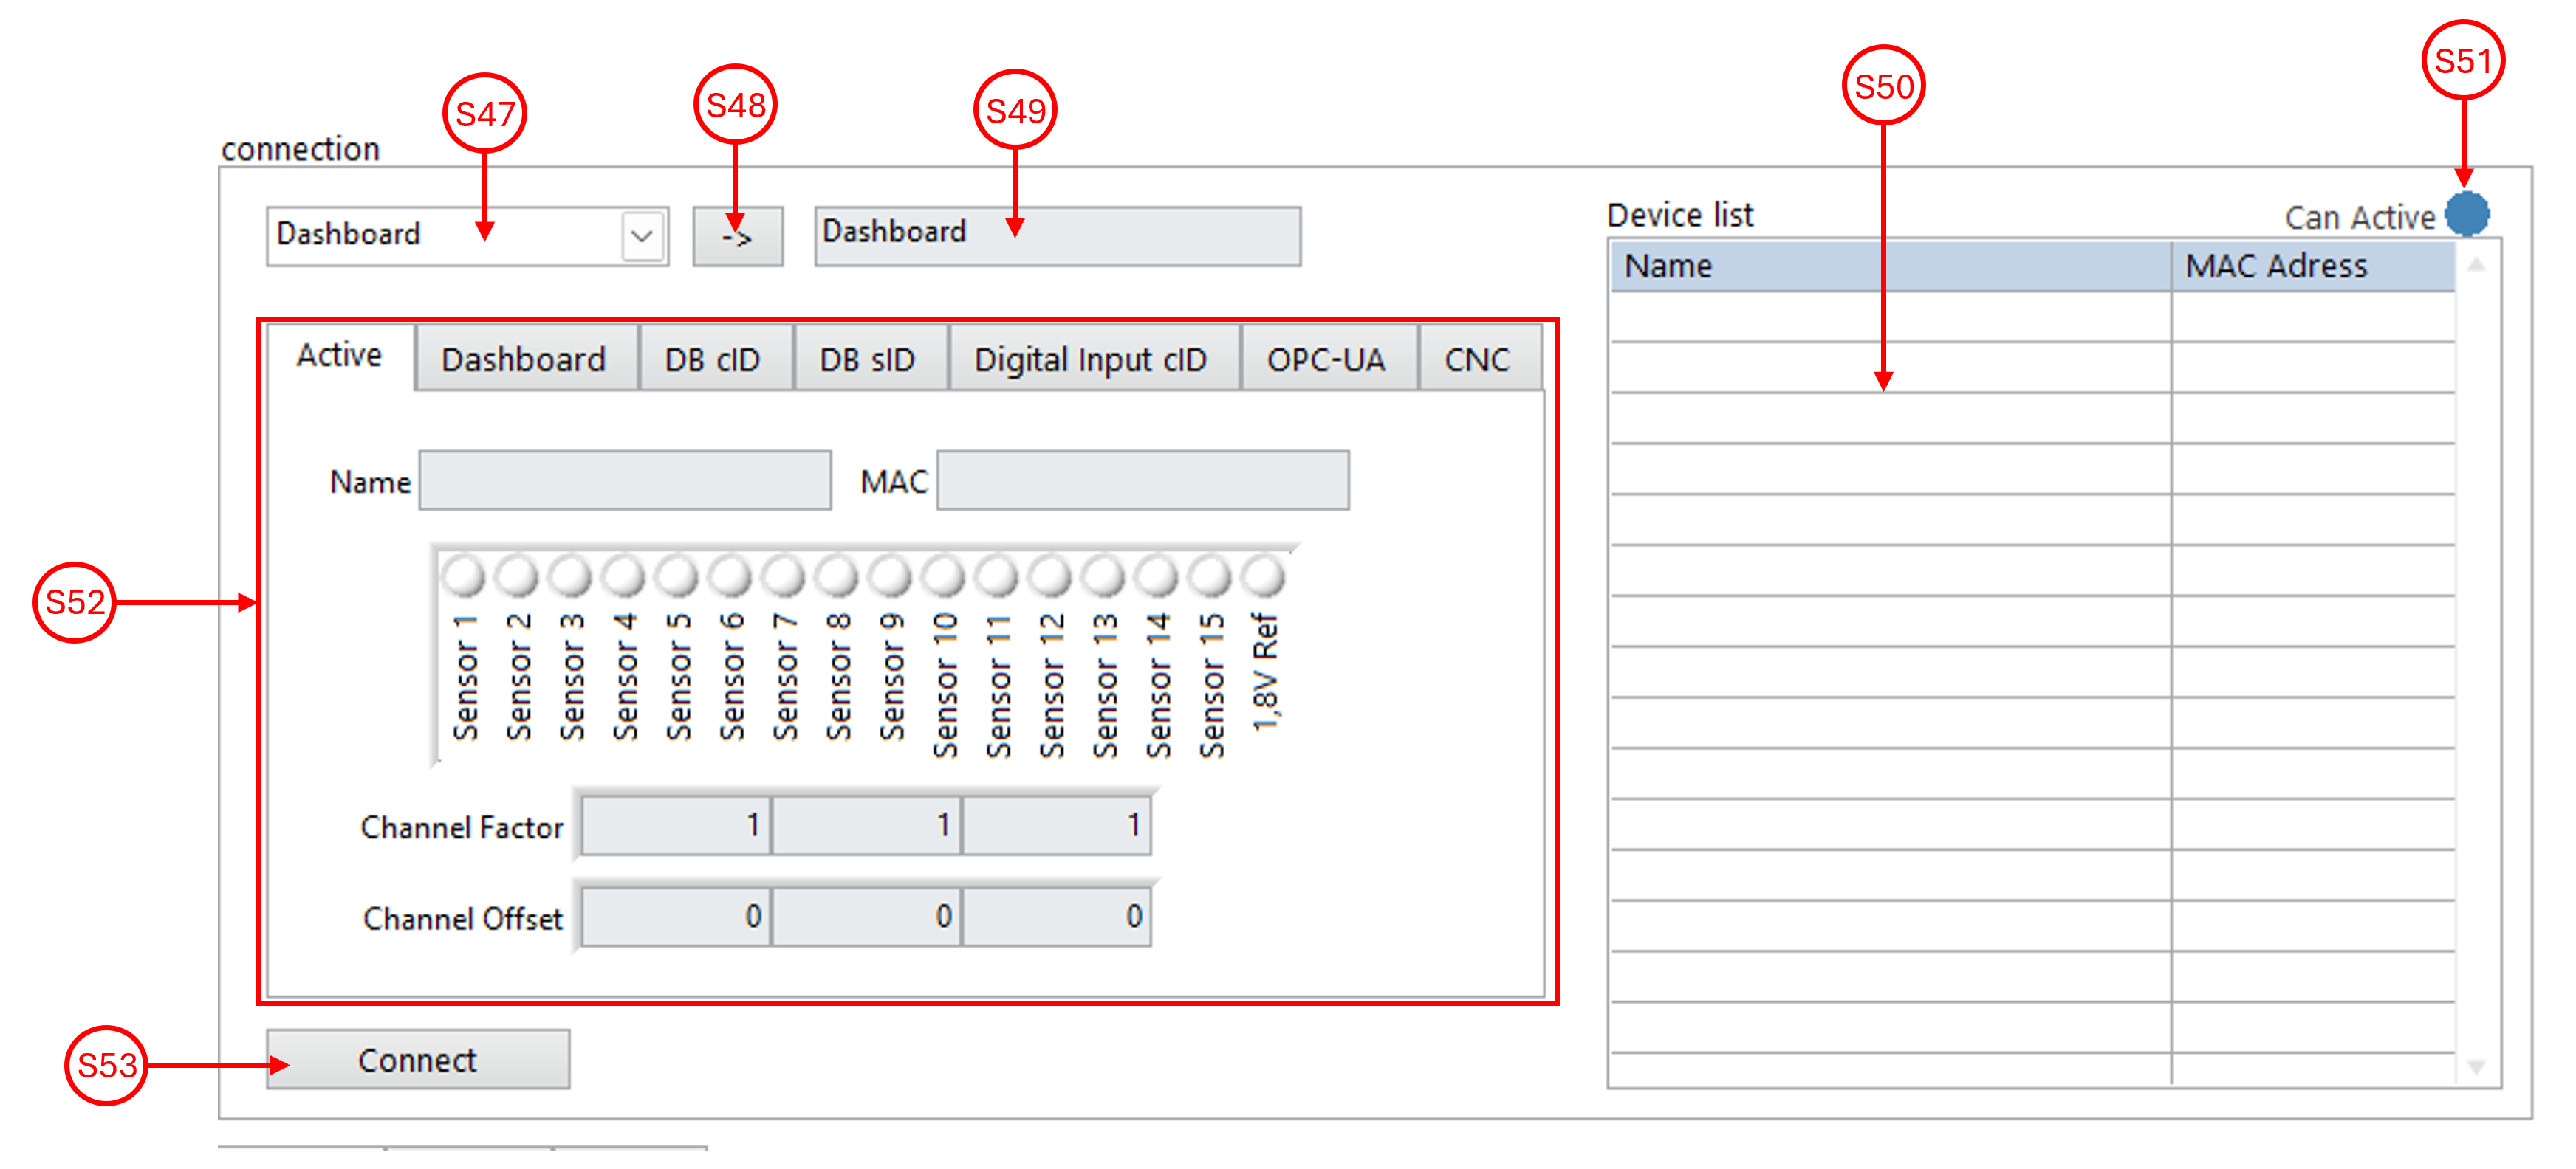Select the CNC tab
Screen dimensions: 2576x1169
pyautogui.click(x=1476, y=359)
